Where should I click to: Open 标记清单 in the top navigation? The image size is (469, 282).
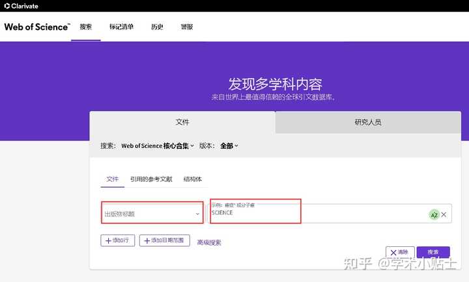pos(121,27)
